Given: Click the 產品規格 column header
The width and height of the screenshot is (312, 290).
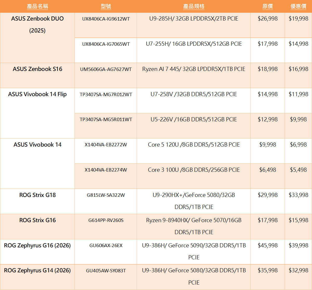Looking at the screenshot, I should coord(194,6).
